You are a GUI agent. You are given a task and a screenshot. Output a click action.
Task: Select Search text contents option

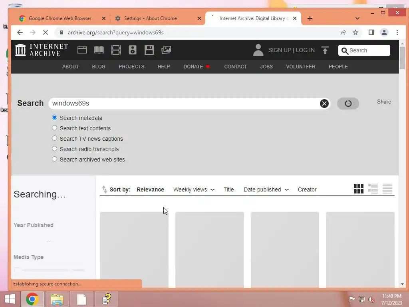tap(54, 128)
